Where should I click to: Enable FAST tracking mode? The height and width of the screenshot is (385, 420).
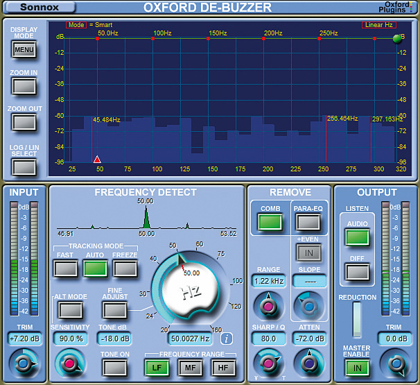[x=66, y=268]
